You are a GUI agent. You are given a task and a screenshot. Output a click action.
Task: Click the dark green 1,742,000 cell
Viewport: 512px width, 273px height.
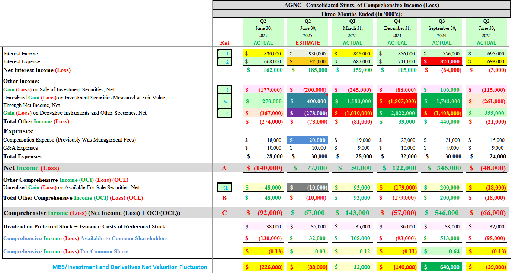click(x=442, y=101)
